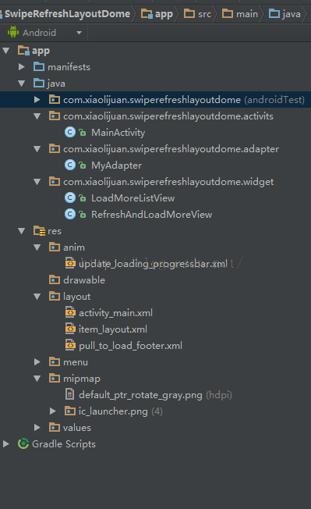Select the MainActivity class
This screenshot has width=311, height=509.
pos(118,133)
